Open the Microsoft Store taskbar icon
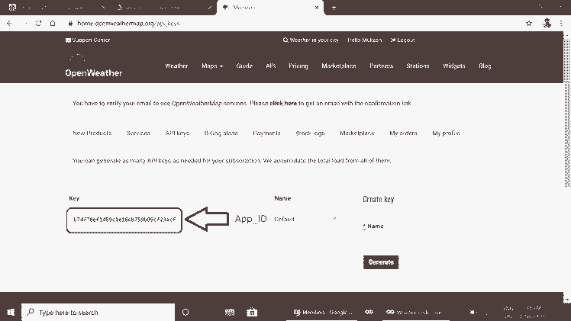 252,313
